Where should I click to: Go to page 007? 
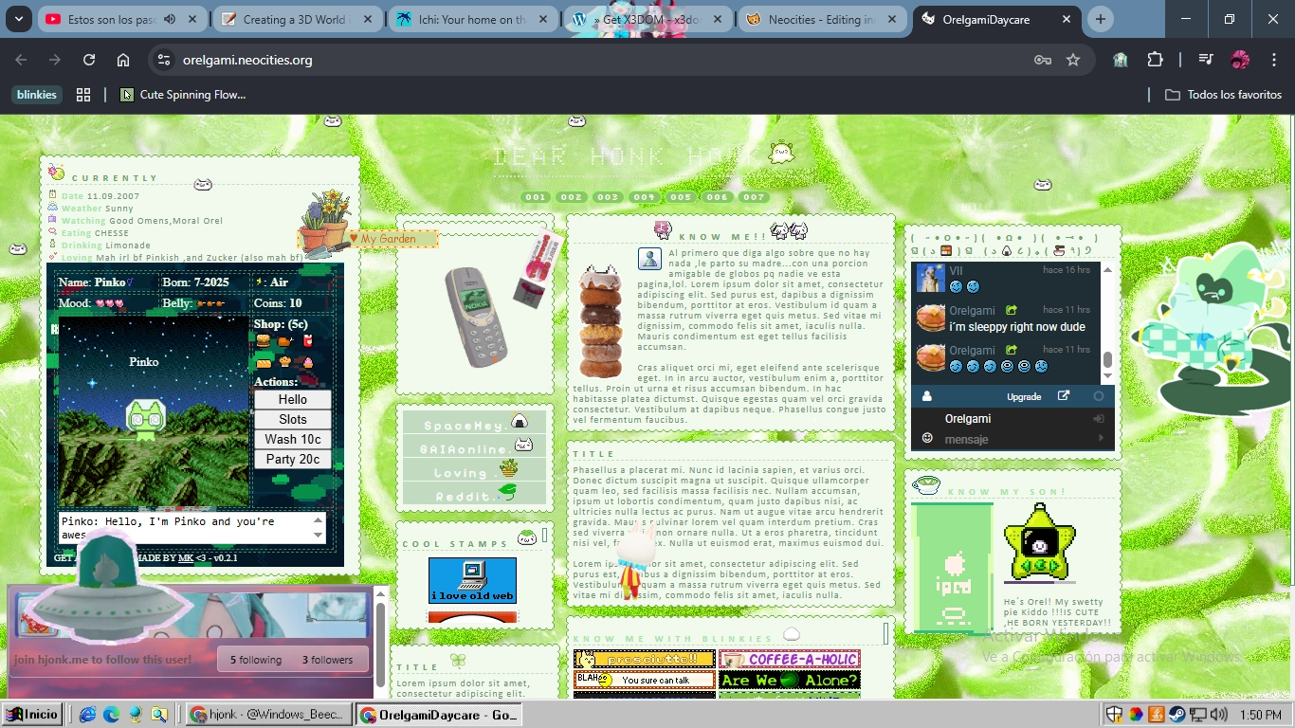coord(754,197)
